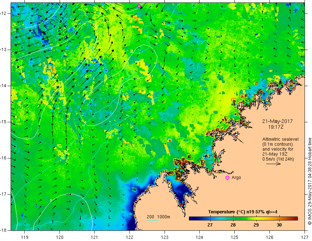312x241 pixels.
Task: Click the '19:17Z' time text
Action: [x=275, y=127]
